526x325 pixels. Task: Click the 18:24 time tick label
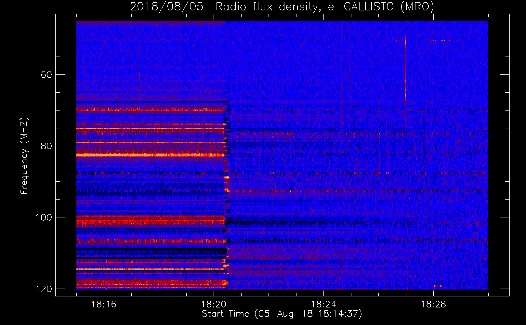coord(323,305)
